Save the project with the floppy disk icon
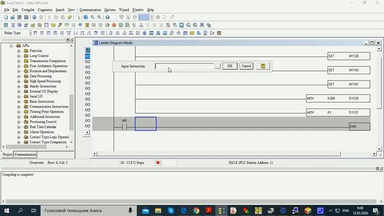Viewport: 384px width, 216px height. tap(19, 17)
